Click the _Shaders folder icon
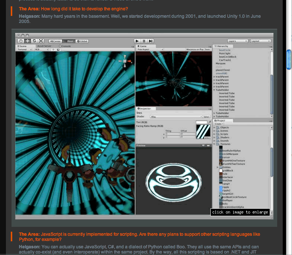This screenshot has height=255, width=292. pos(217,138)
